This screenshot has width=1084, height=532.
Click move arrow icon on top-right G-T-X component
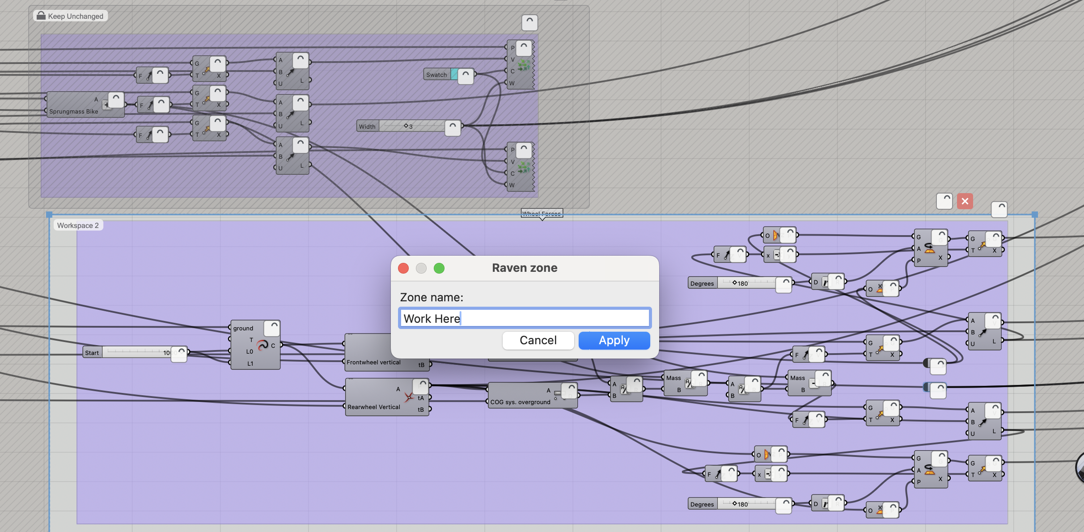click(x=982, y=245)
